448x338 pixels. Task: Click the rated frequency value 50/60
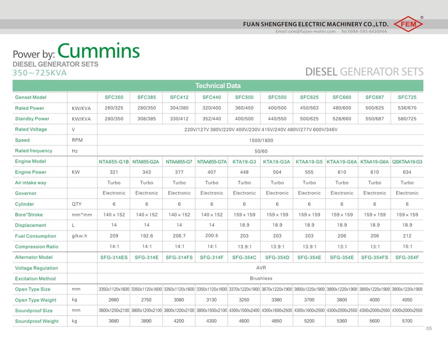(x=261, y=151)
